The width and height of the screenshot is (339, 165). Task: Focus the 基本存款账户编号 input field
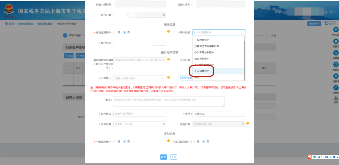point(140,60)
